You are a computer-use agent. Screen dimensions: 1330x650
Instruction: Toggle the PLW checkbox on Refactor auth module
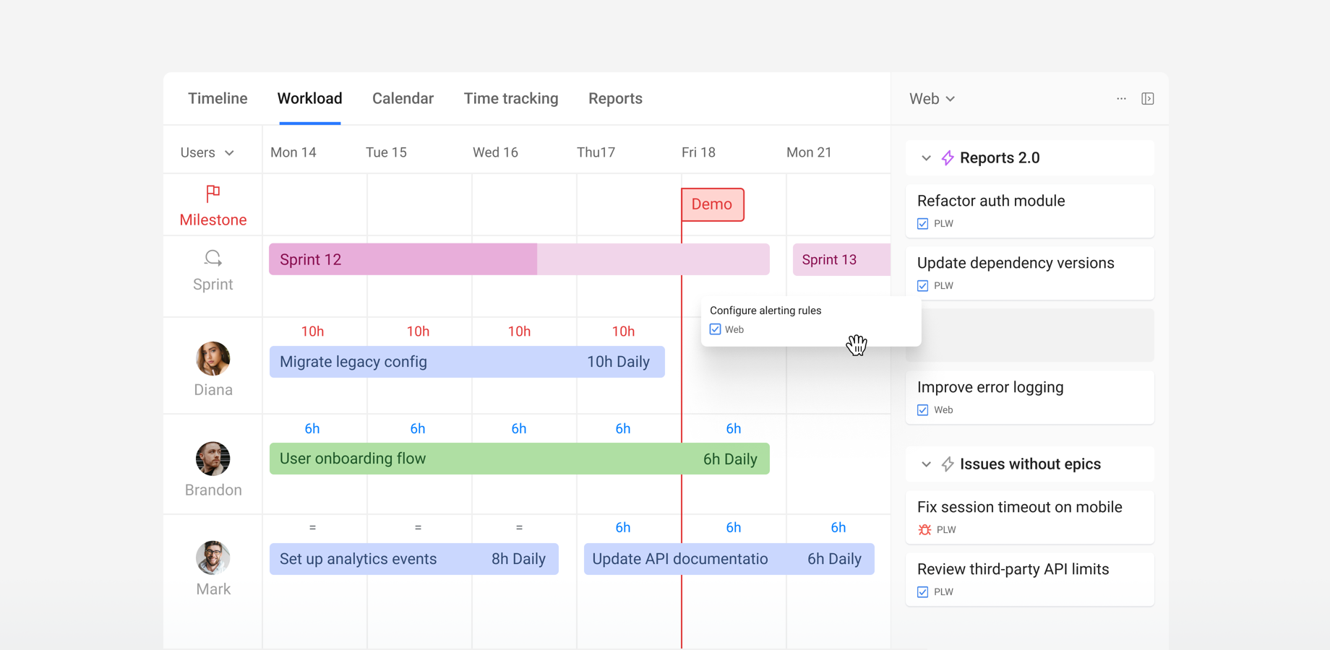[x=922, y=223]
